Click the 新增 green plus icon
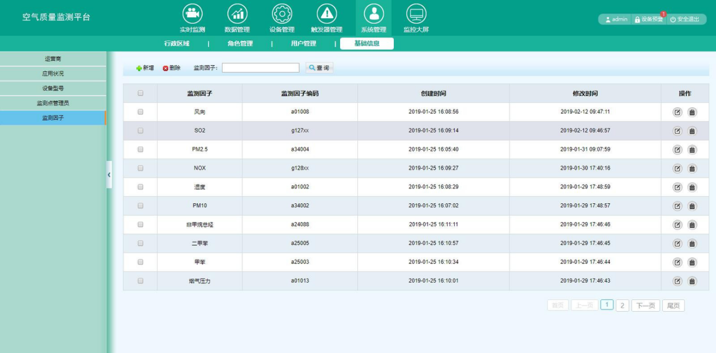This screenshot has height=353, width=716. (x=138, y=67)
